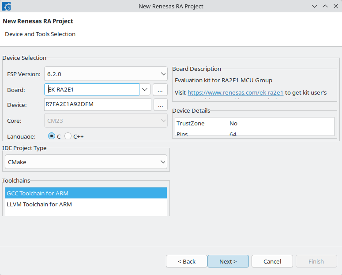Screen dimensions: 342x275
Task: Select the C++ language radio button
Action: pos(68,136)
